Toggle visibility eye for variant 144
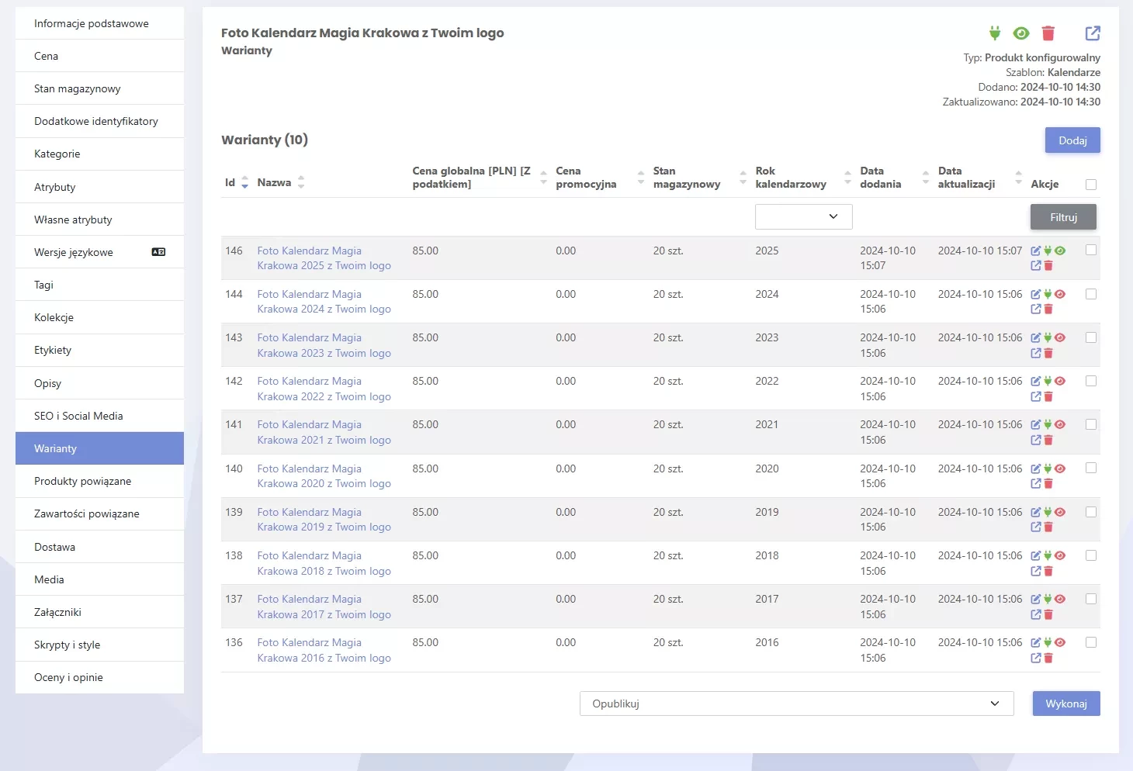The width and height of the screenshot is (1133, 771). click(x=1060, y=295)
